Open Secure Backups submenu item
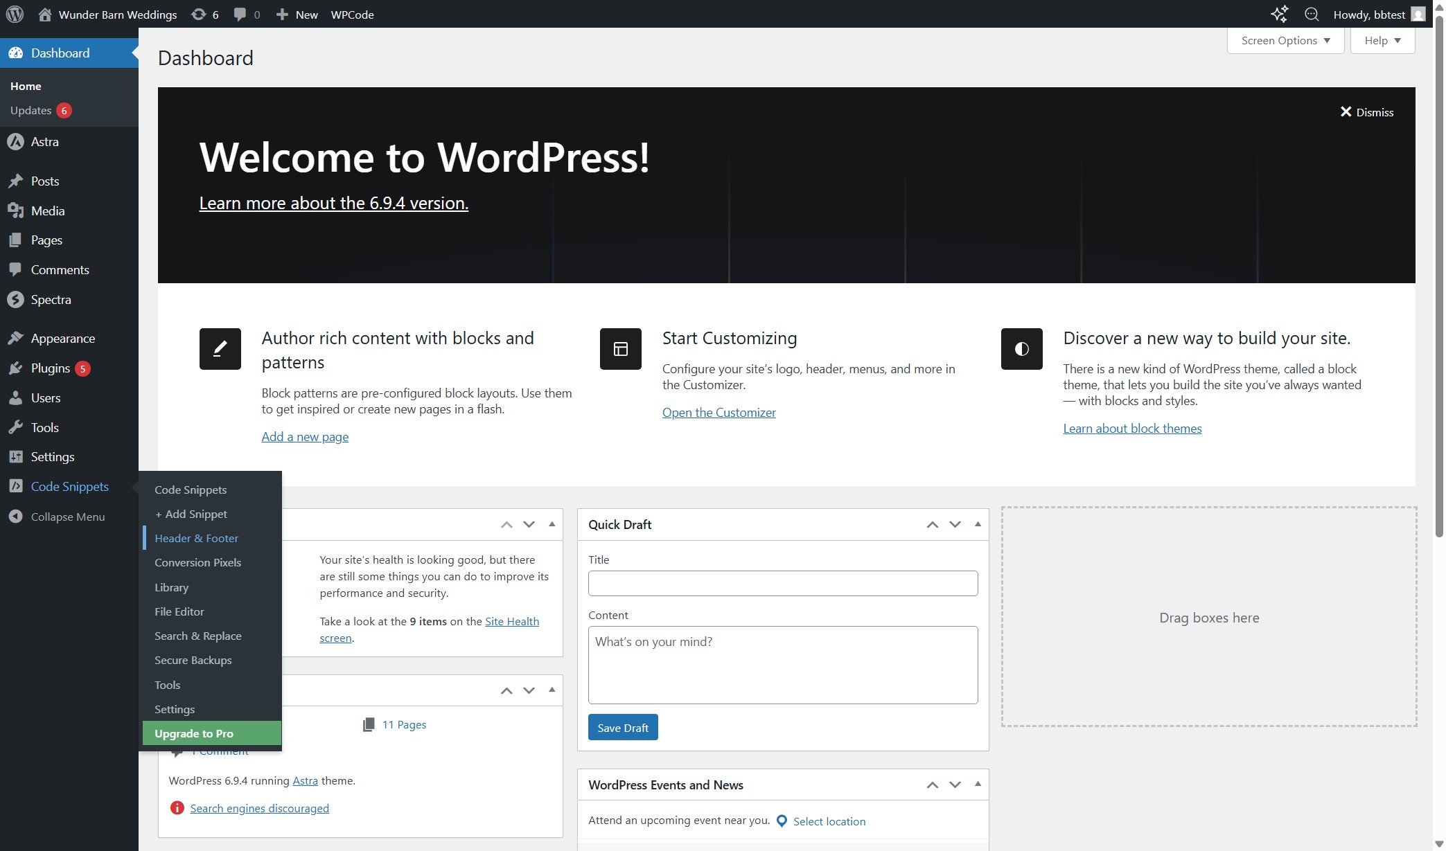Viewport: 1446px width, 851px height. (193, 660)
